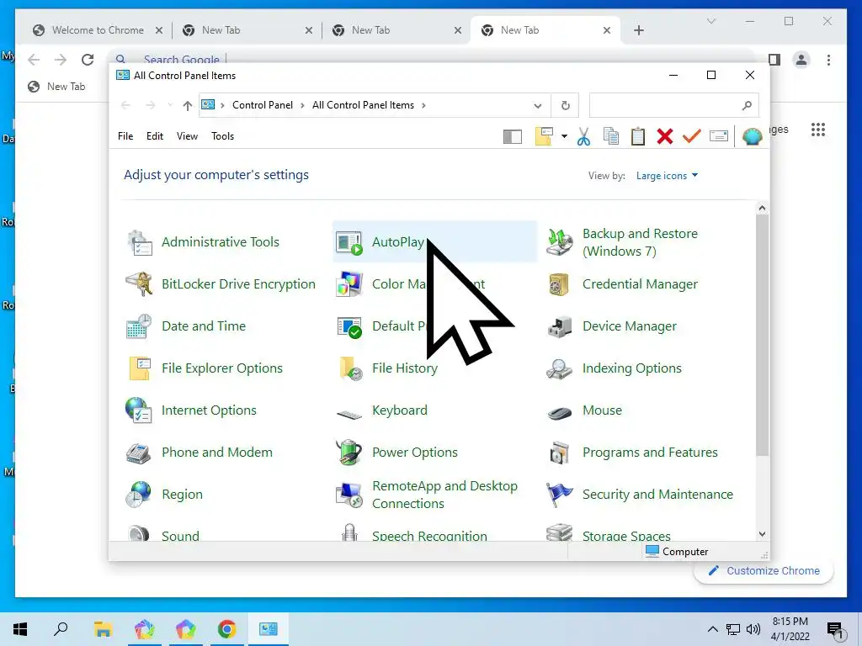Open the Google apps grid icon
Image resolution: width=862 pixels, height=646 pixels.
(818, 130)
